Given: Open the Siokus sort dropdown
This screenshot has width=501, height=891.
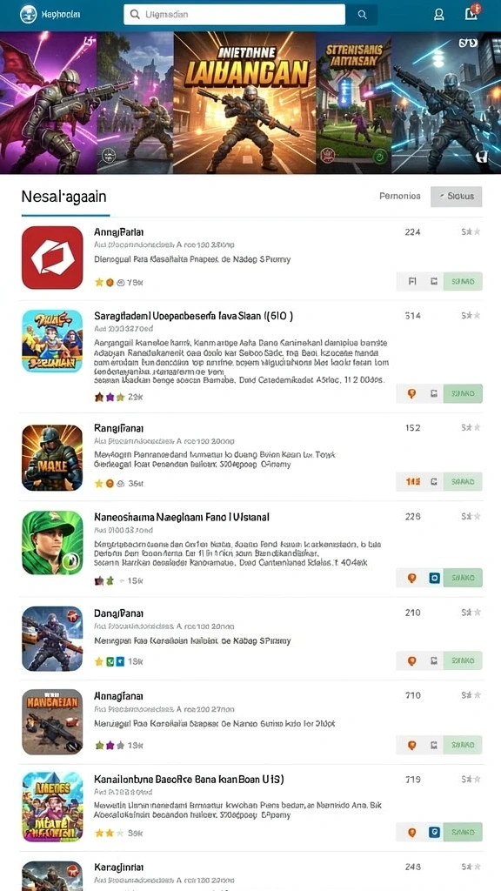Looking at the screenshot, I should click(x=456, y=196).
